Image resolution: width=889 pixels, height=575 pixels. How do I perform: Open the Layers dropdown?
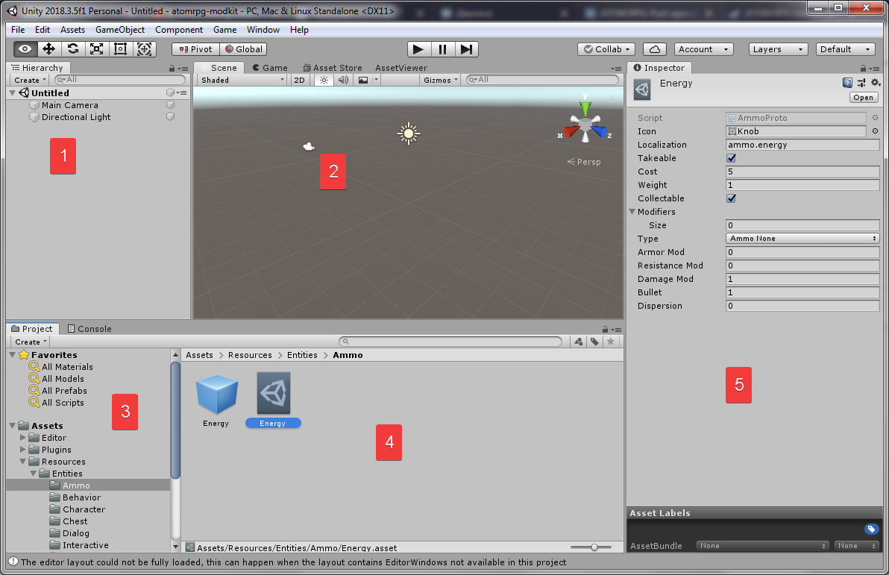[778, 49]
